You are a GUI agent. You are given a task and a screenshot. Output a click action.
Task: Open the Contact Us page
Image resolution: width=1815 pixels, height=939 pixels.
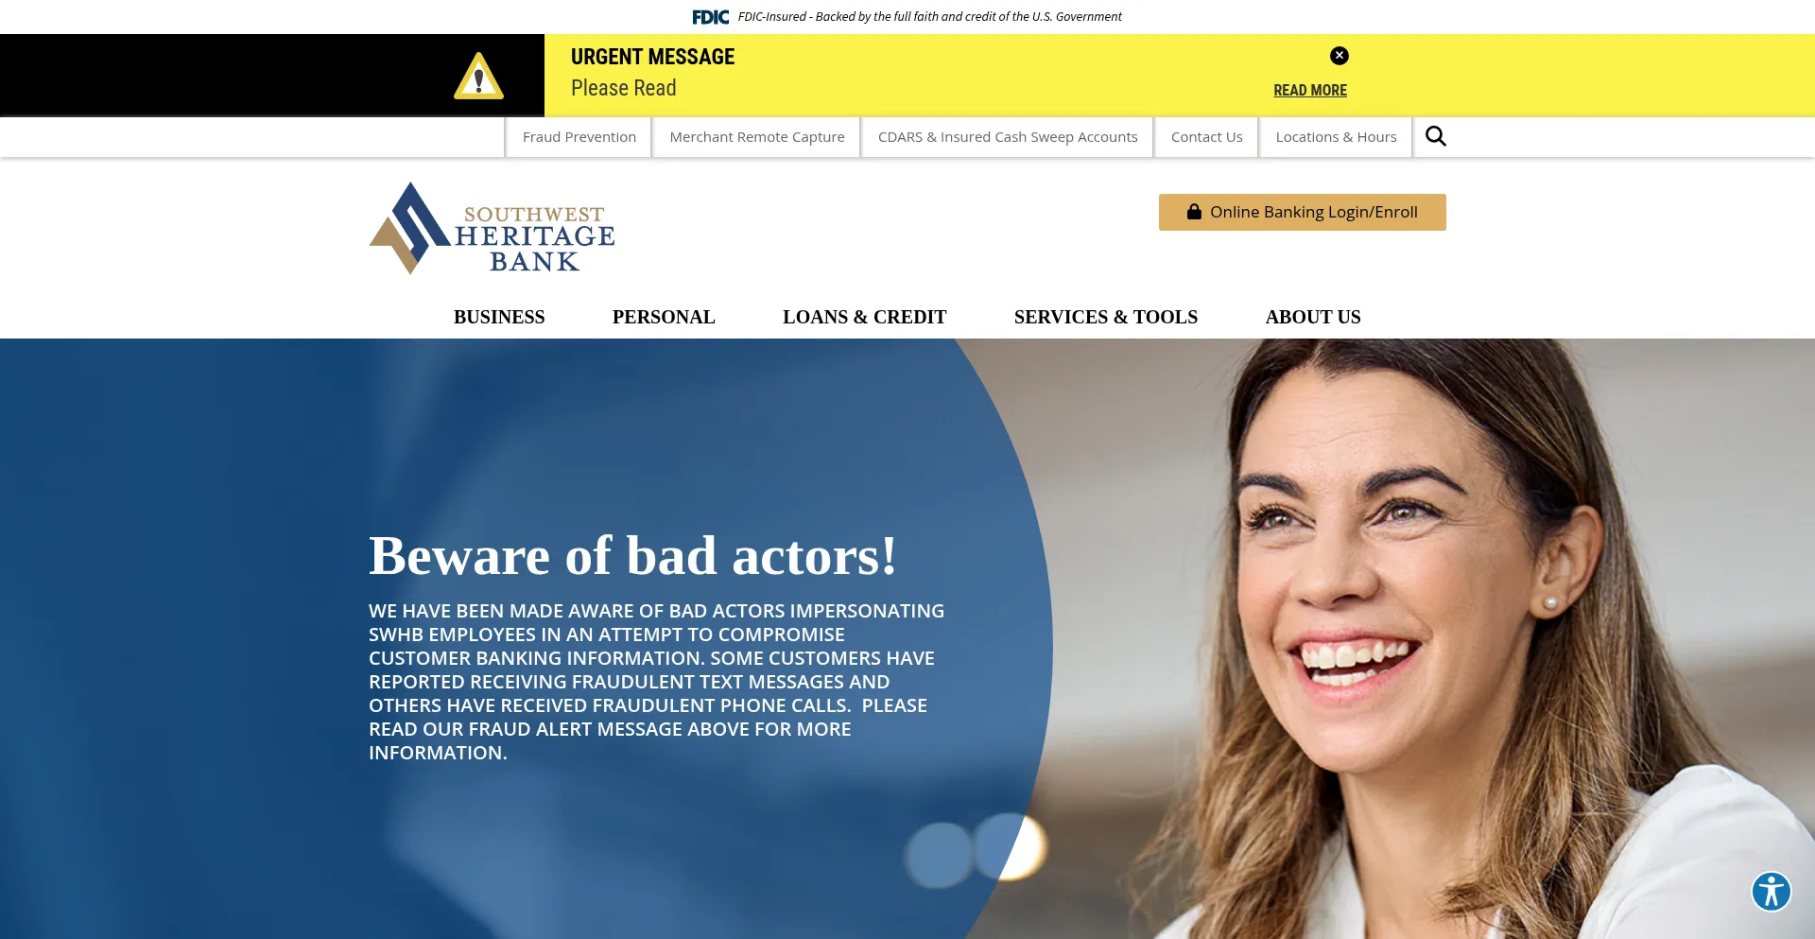click(x=1206, y=137)
